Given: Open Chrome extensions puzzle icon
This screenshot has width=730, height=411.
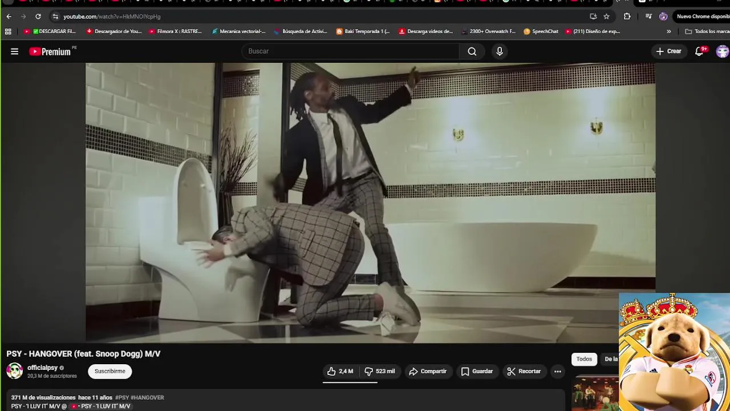Looking at the screenshot, I should pyautogui.click(x=627, y=17).
